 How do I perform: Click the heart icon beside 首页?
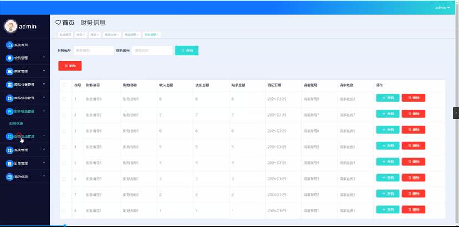58,23
